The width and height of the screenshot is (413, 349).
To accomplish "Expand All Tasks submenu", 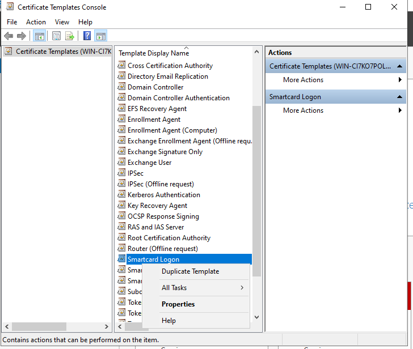I will pos(196,288).
